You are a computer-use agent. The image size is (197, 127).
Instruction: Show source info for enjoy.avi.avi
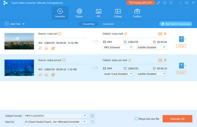pos(64,60)
